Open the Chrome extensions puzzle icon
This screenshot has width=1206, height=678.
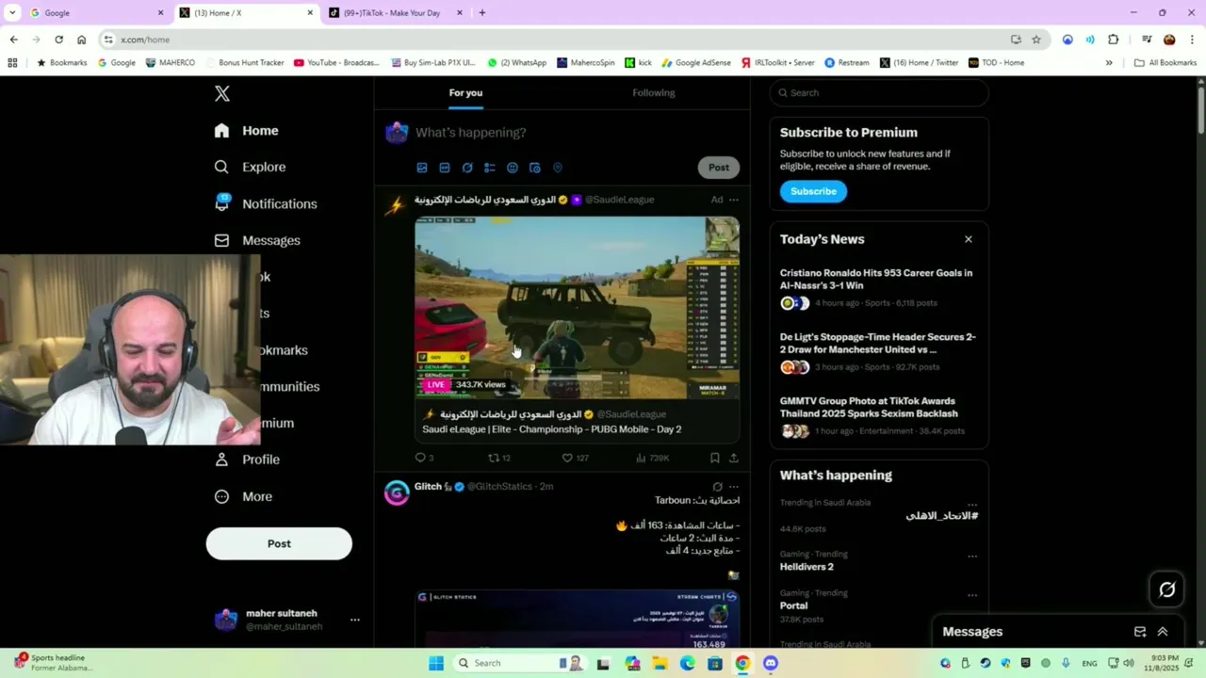point(1114,40)
